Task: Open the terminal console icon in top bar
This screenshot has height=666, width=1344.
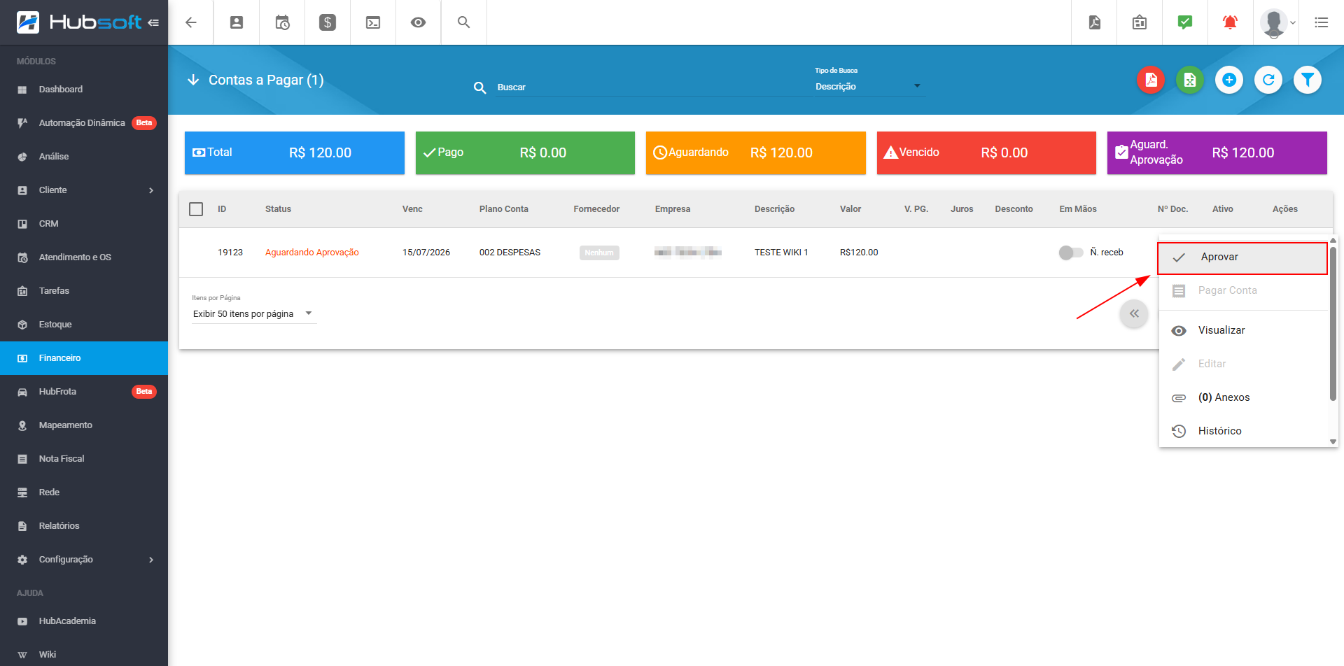Action: (x=373, y=22)
